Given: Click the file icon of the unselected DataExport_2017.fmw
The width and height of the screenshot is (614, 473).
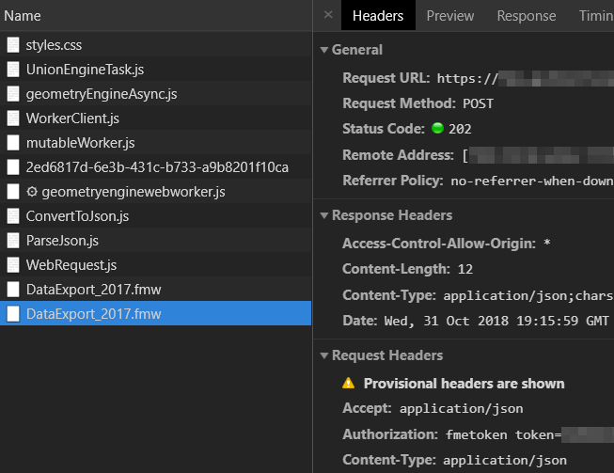Looking at the screenshot, I should tap(13, 290).
